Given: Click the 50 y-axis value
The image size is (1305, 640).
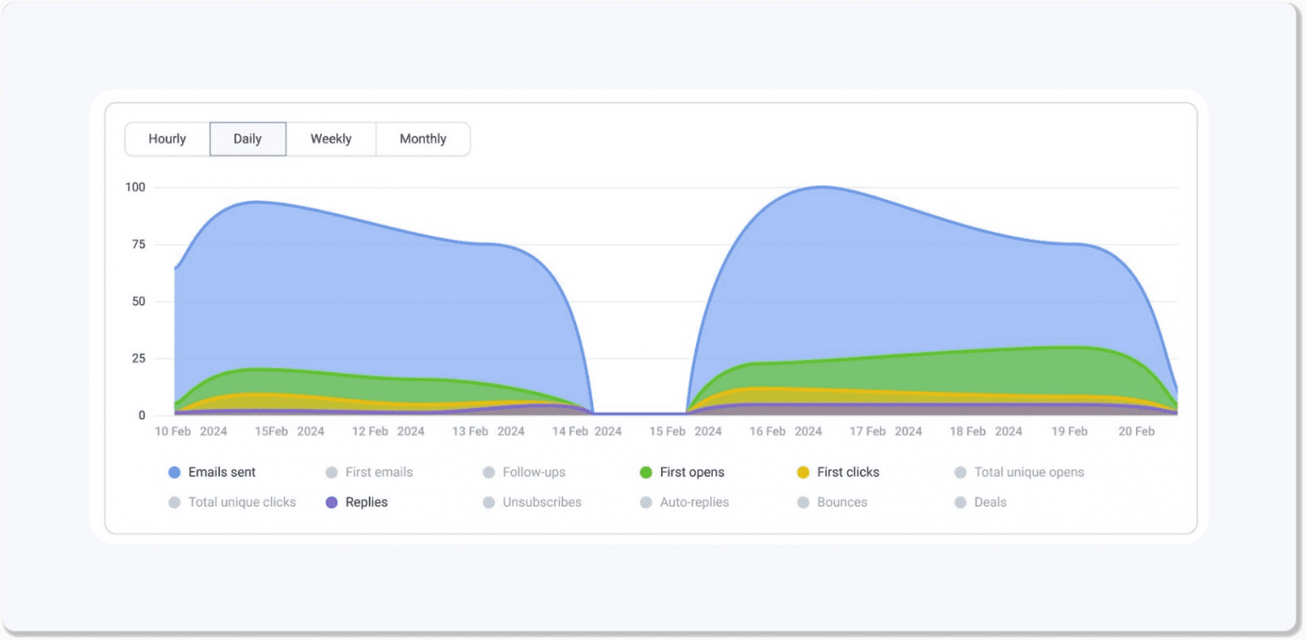Looking at the screenshot, I should click(x=138, y=302).
